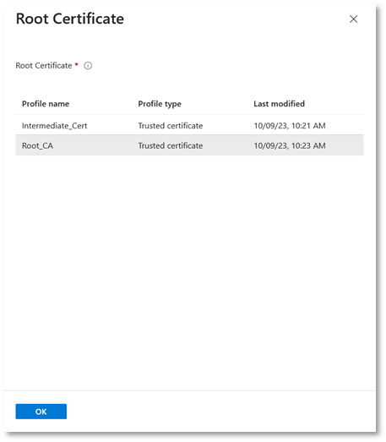Confirm selection with the OK button
Image resolution: width=386 pixels, height=442 pixels.
[x=41, y=412]
